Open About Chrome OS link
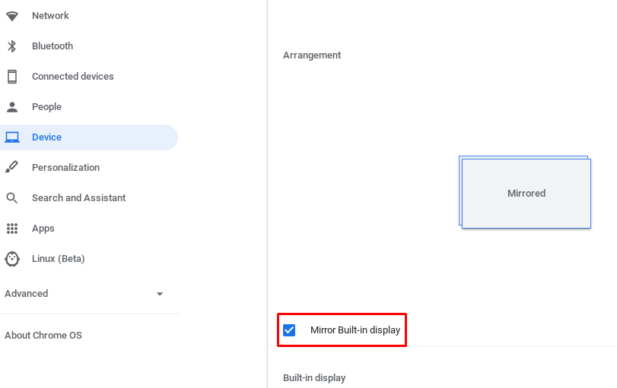 [43, 336]
